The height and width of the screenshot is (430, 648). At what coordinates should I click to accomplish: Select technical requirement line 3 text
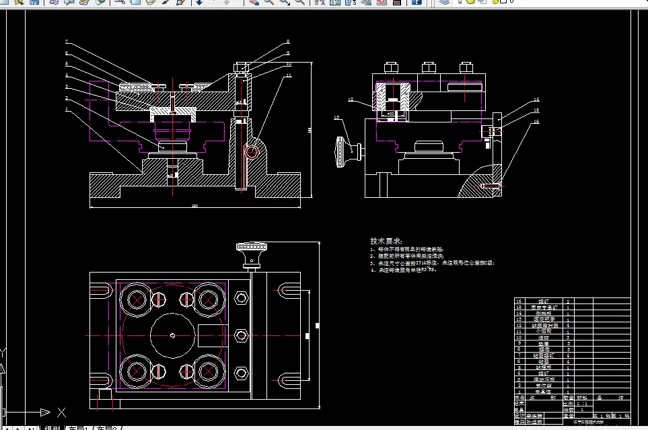pos(432,262)
